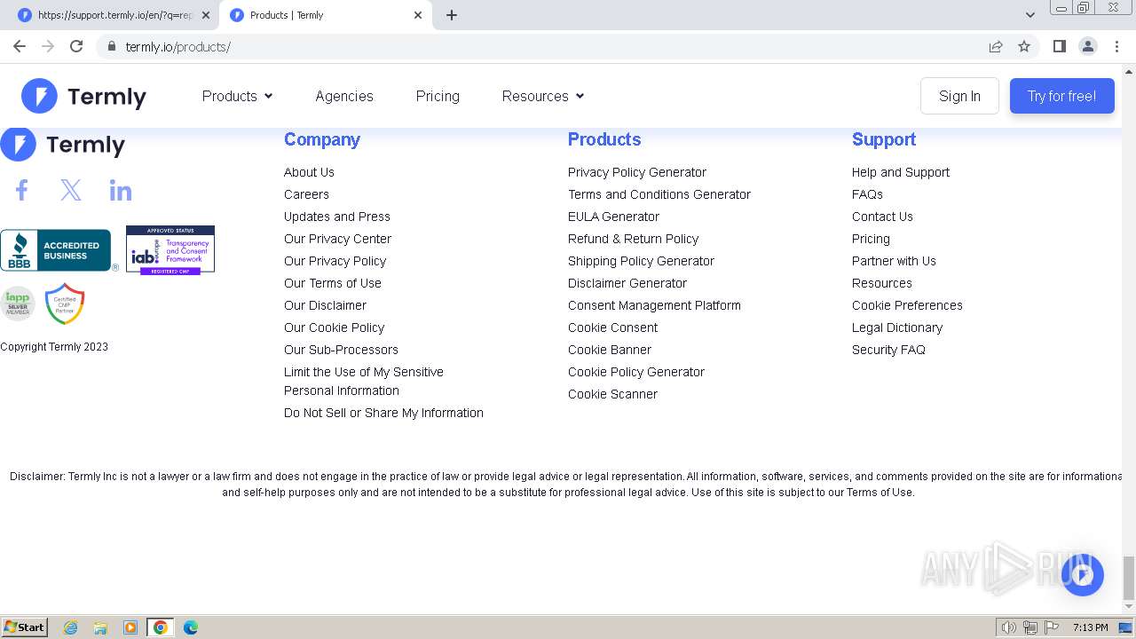Go back with the browser back arrow

(20, 46)
